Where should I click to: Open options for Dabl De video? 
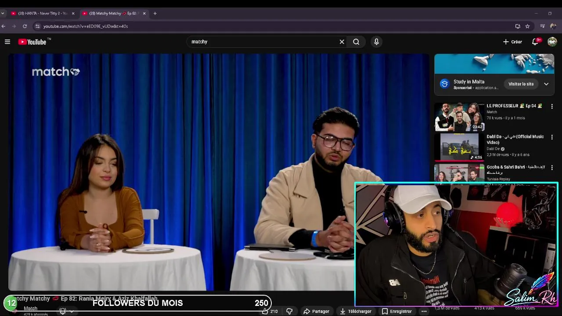552,137
